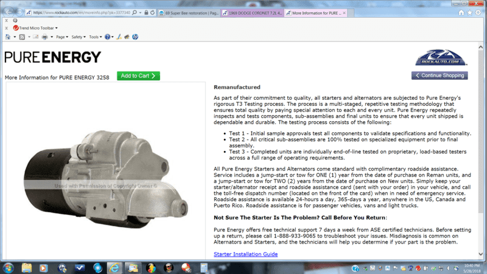Open the Safety menu

79,37
